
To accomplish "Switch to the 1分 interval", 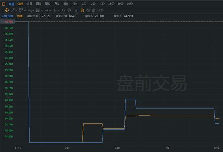I will [x=84, y=4].
